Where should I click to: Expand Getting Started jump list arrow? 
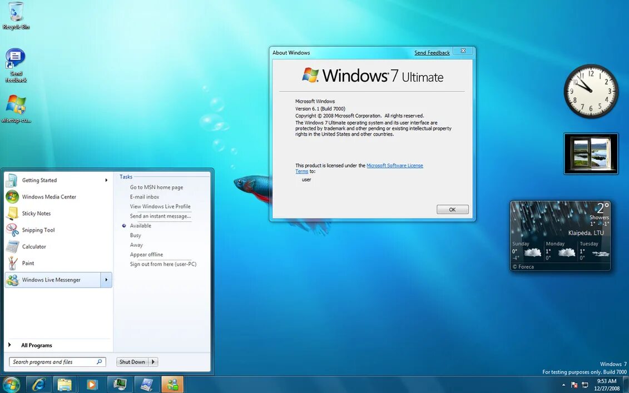coord(106,180)
